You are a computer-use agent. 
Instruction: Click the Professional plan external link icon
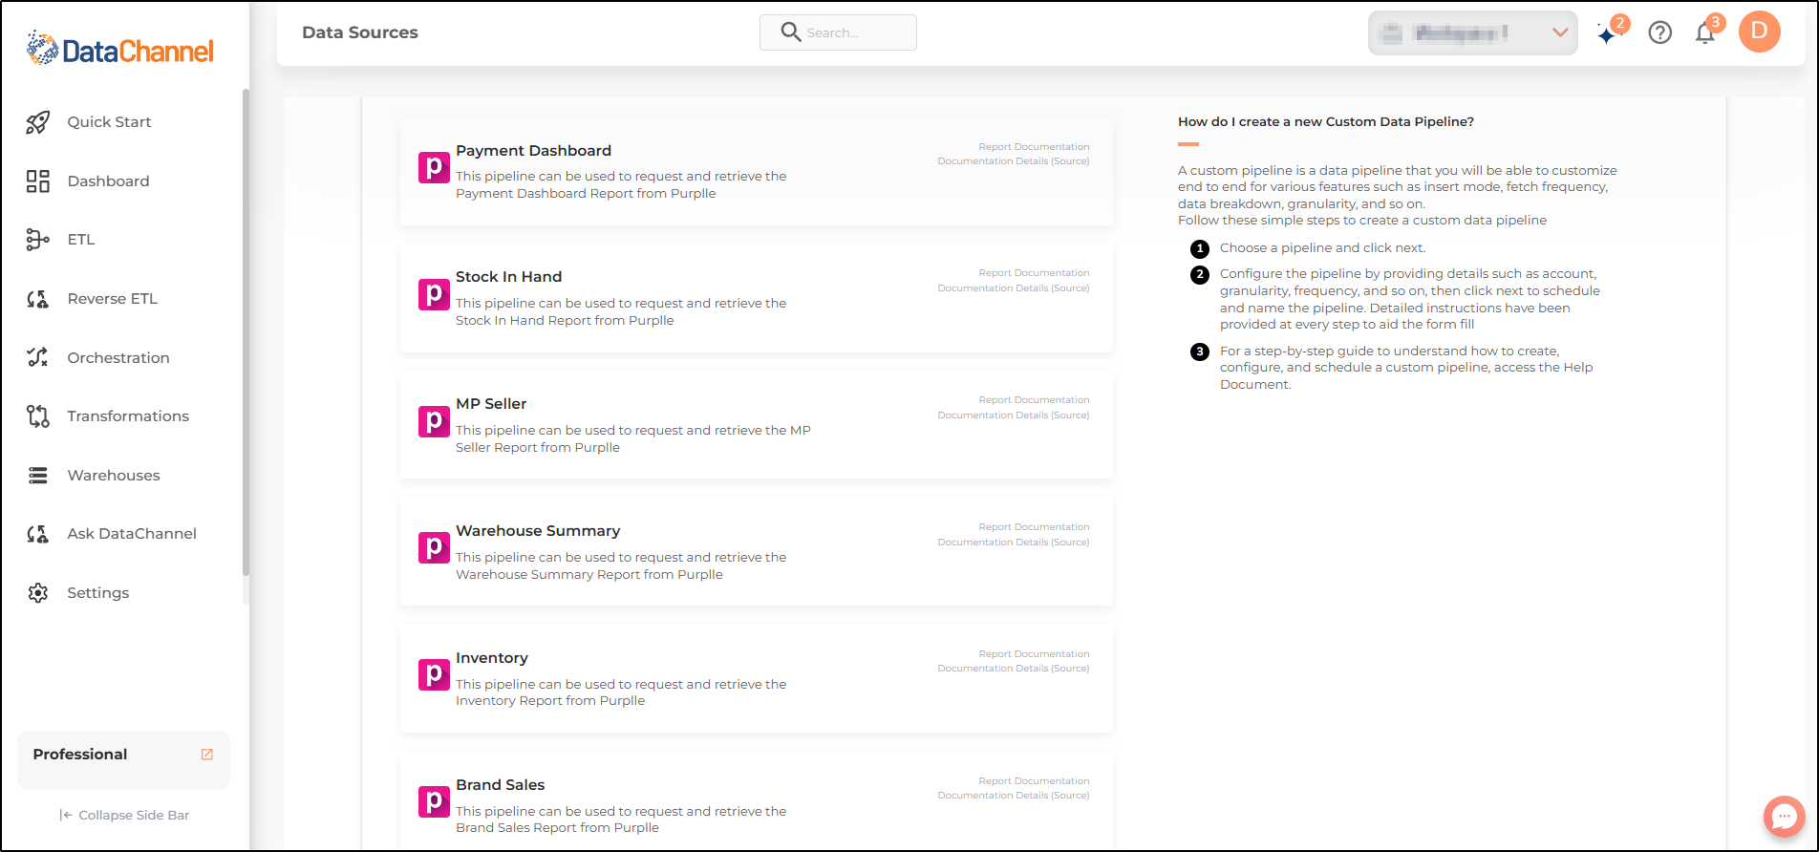(207, 755)
